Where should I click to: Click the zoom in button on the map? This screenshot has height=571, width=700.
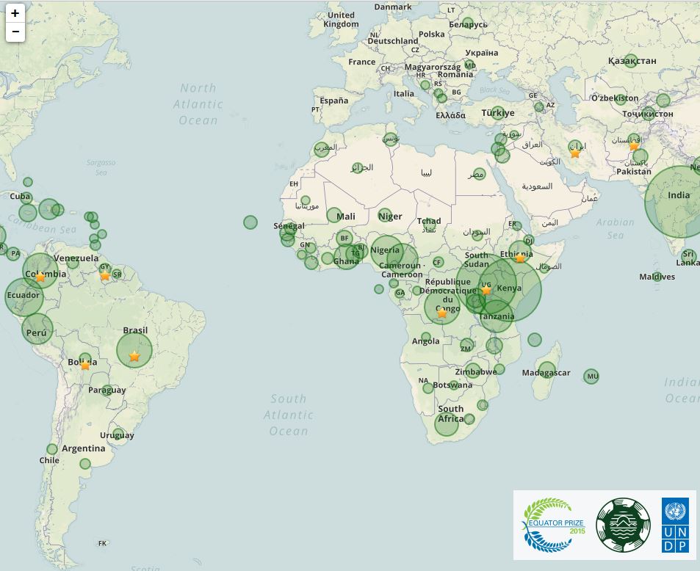pos(15,15)
